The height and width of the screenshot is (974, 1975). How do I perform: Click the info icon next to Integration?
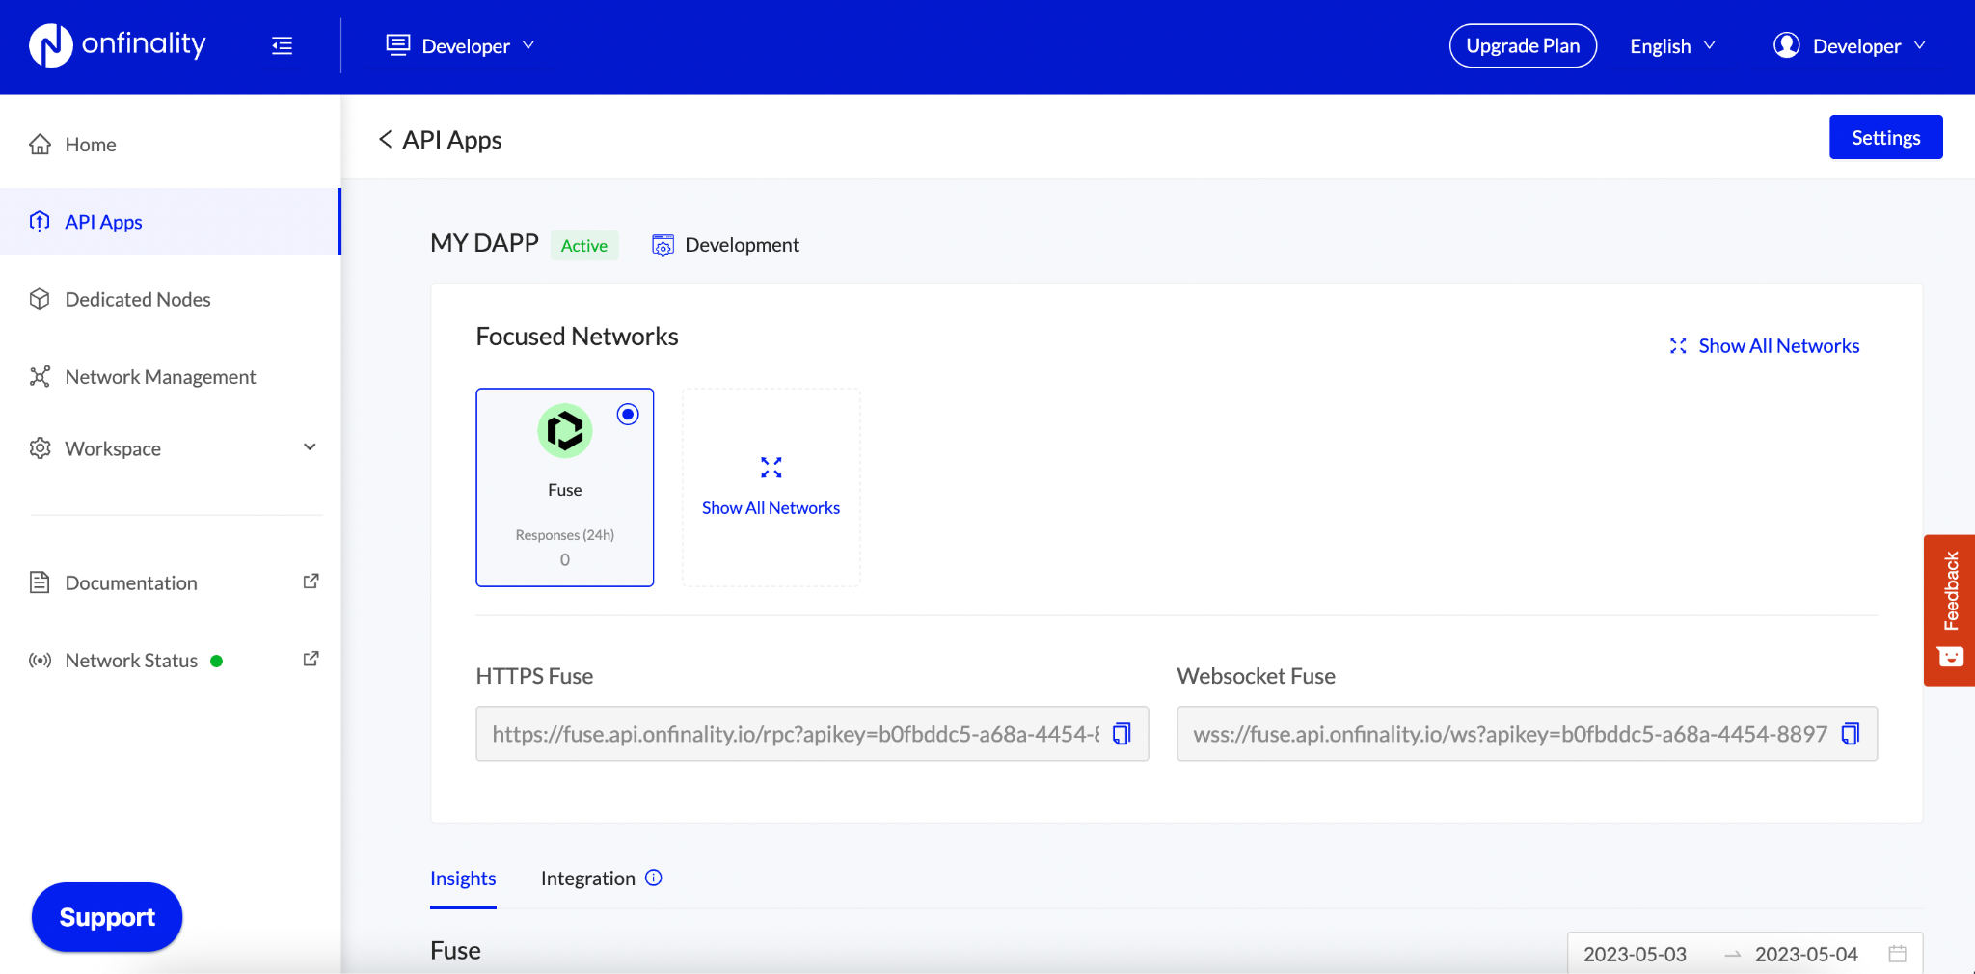pos(654,878)
